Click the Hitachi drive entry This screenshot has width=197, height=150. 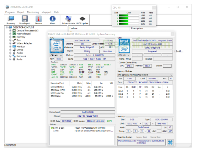[x=82, y=128]
